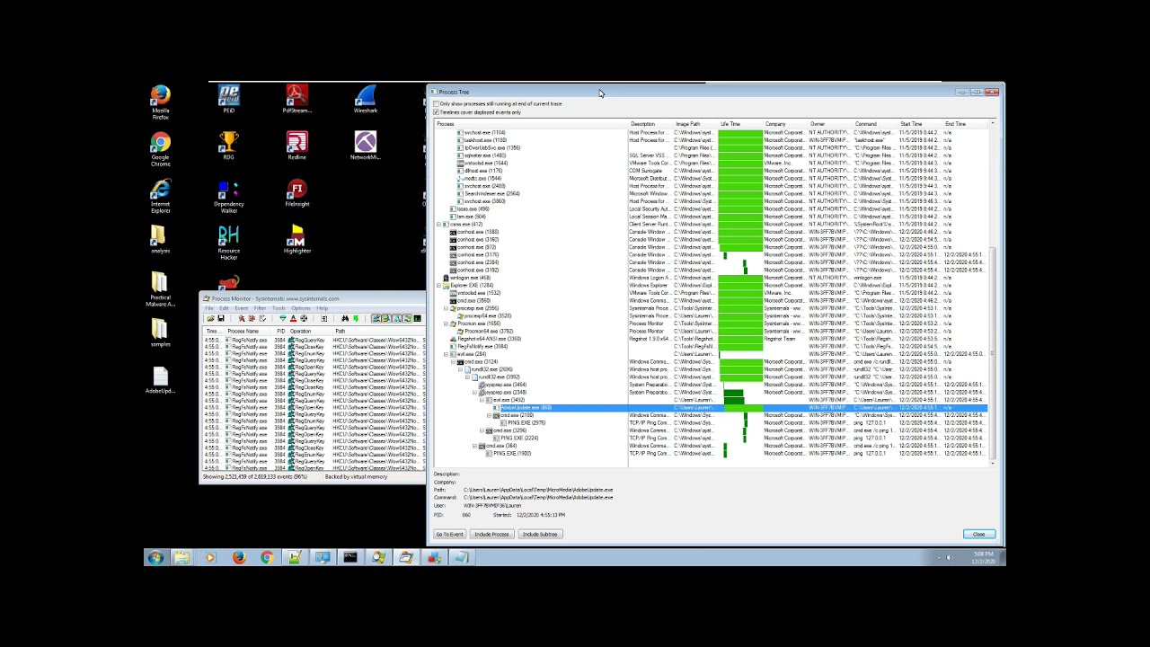
Task: Click the Find binoculars icon in Process Monitor
Action: pos(345,319)
